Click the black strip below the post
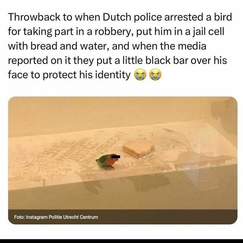Image resolution: width=243 pixels, height=243 pixels. coord(121,241)
